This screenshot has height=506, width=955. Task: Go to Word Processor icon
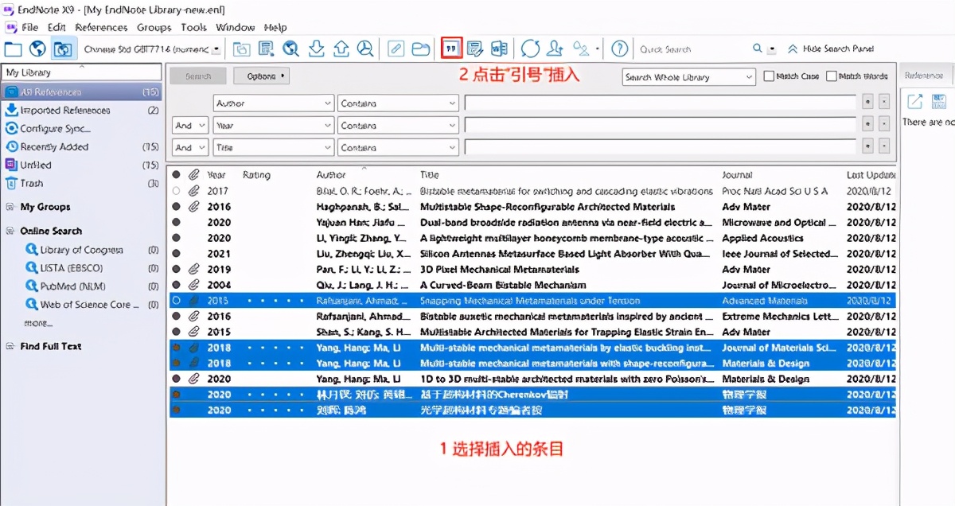[499, 49]
